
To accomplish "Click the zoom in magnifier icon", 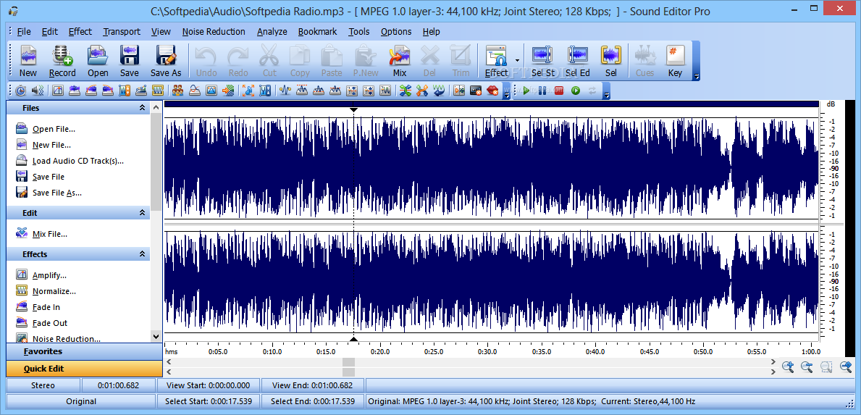I will coord(788,367).
